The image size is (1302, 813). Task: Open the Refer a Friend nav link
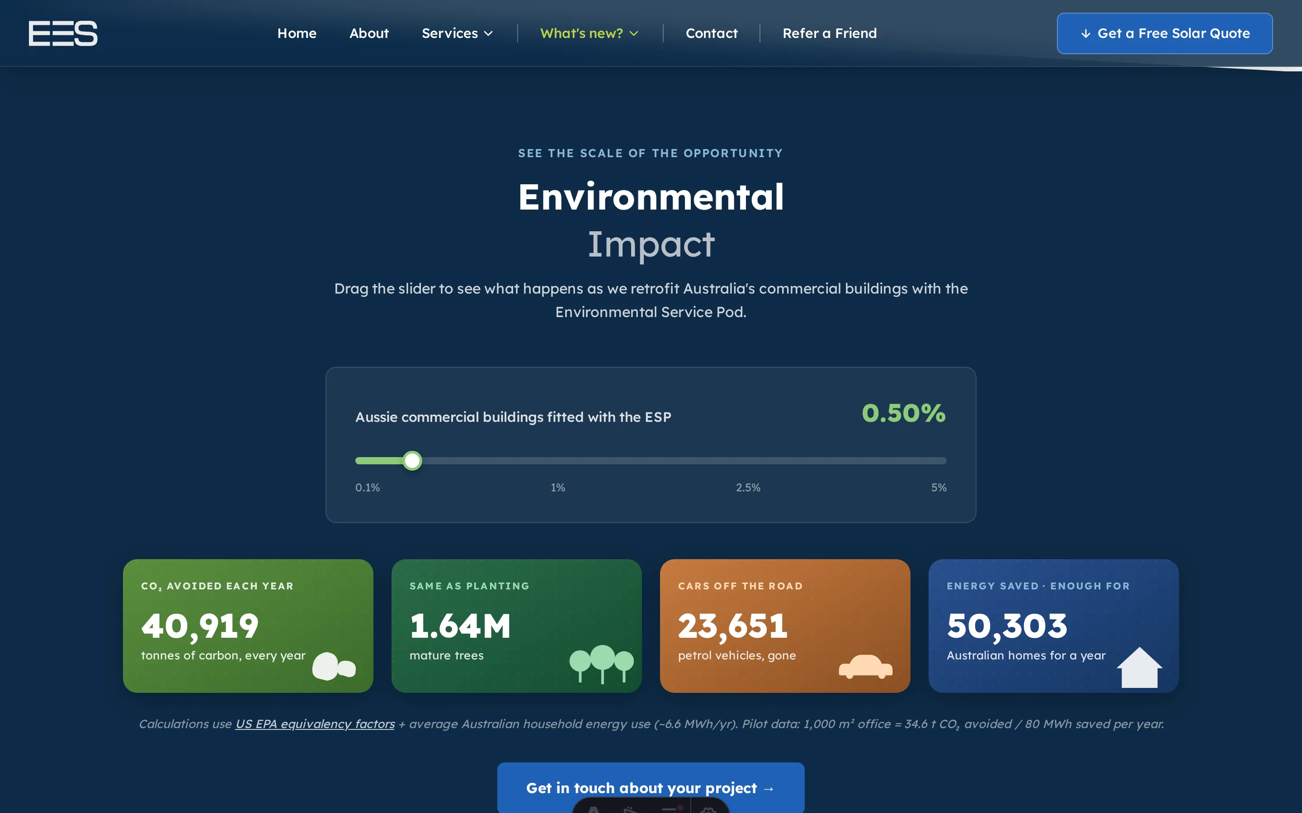[829, 33]
